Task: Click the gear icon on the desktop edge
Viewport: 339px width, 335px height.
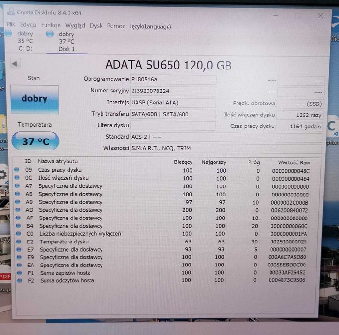Action: click(x=3, y=175)
